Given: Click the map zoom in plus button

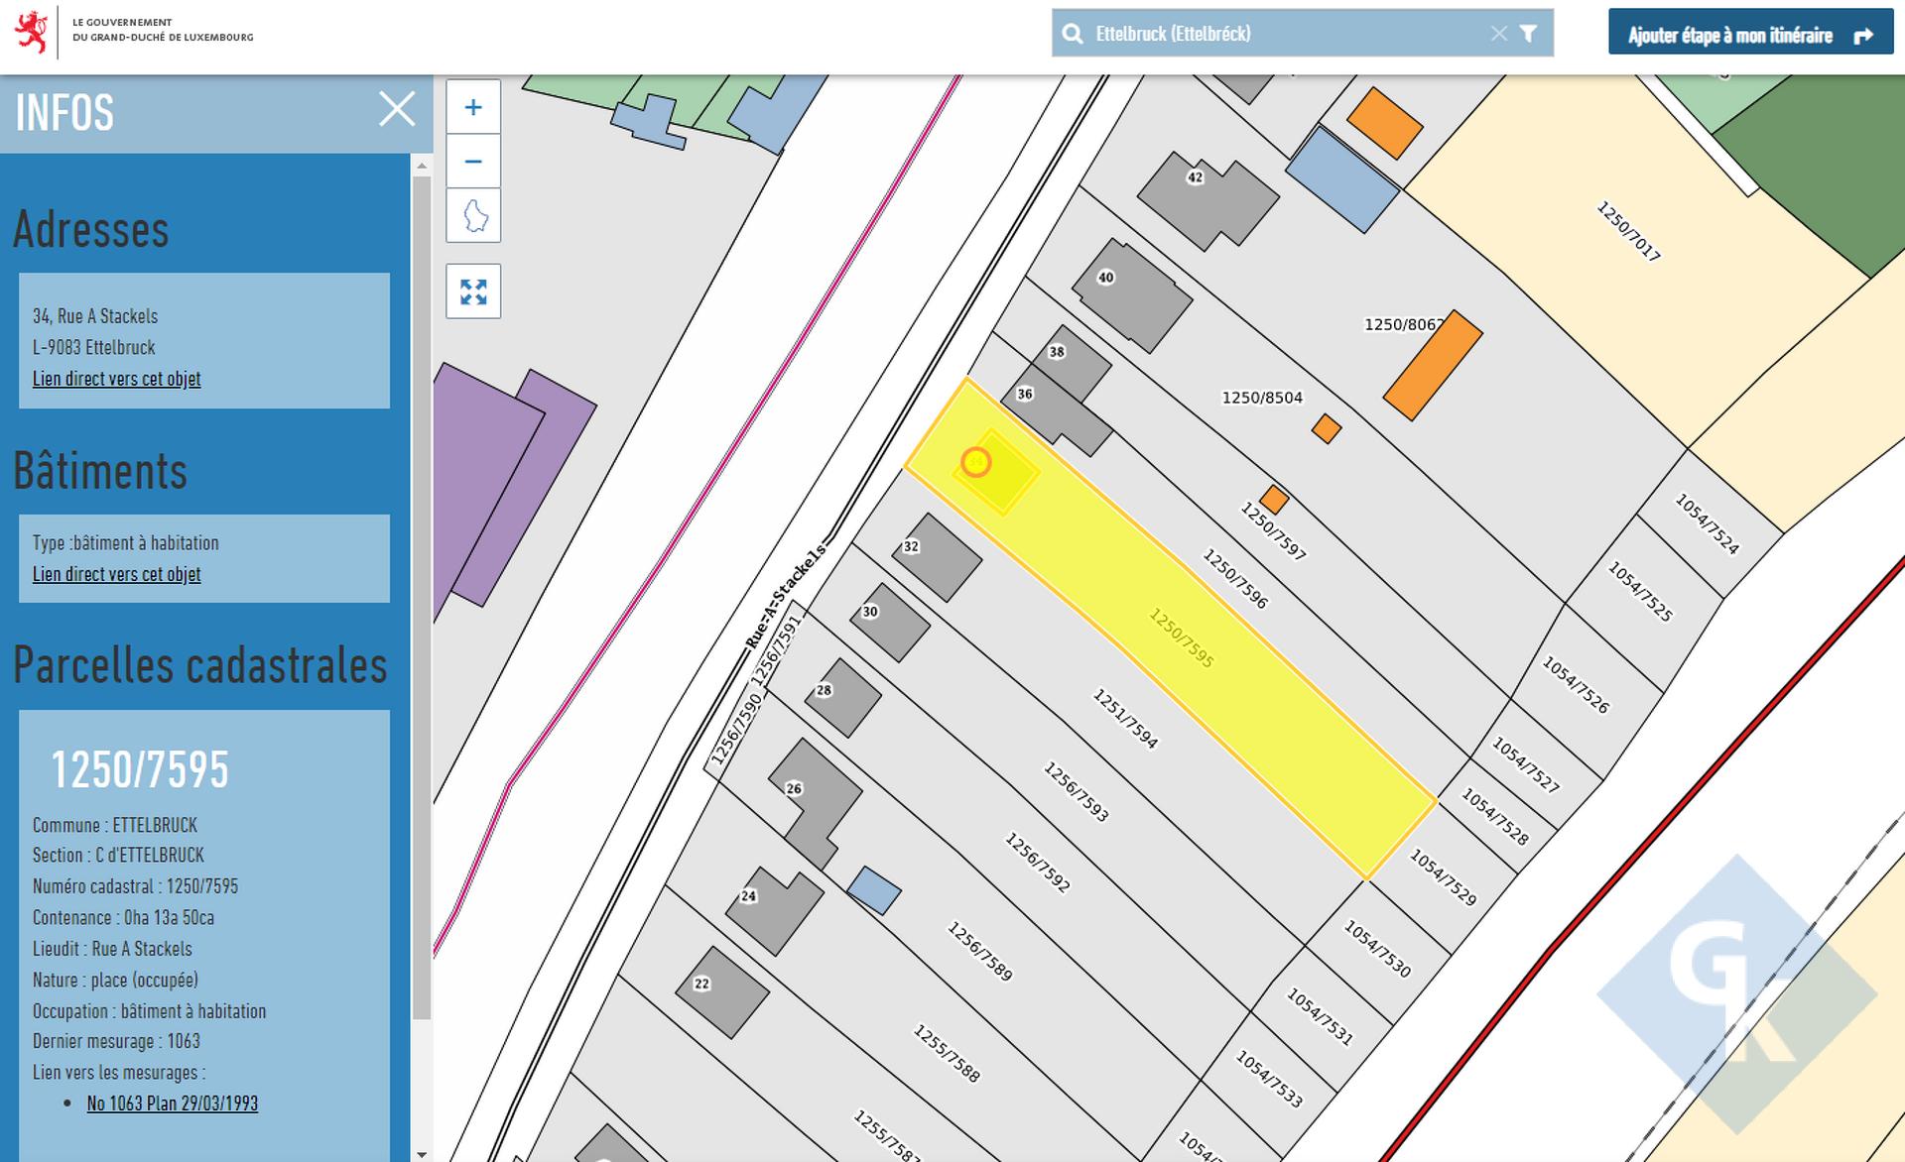Looking at the screenshot, I should point(473,107).
